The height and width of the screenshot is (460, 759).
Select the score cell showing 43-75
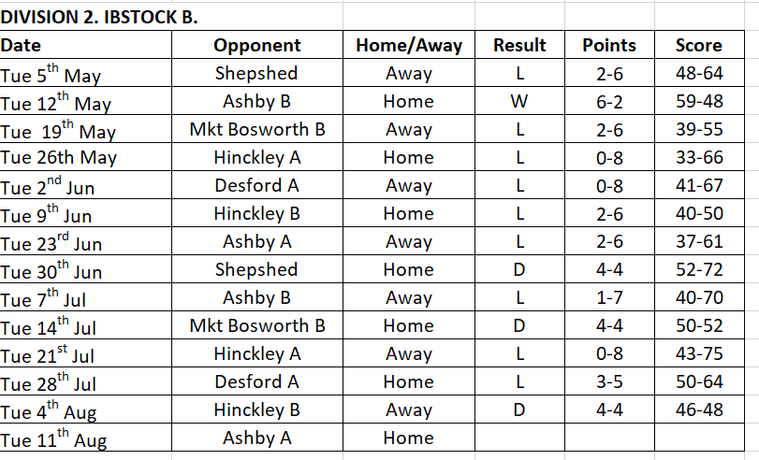(x=699, y=353)
